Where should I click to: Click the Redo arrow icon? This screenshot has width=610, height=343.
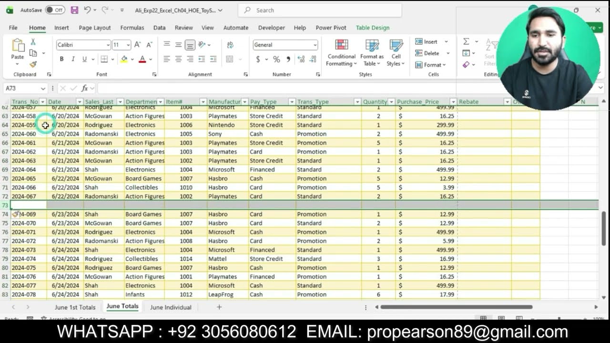(x=105, y=10)
